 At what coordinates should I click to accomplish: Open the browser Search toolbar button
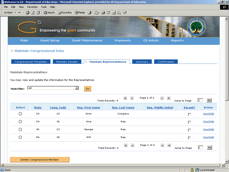point(49,13)
